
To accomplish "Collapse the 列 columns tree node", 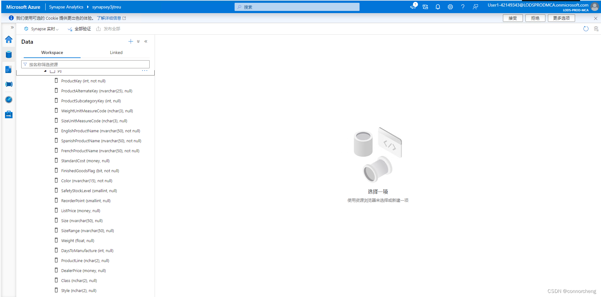I will [45, 71].
